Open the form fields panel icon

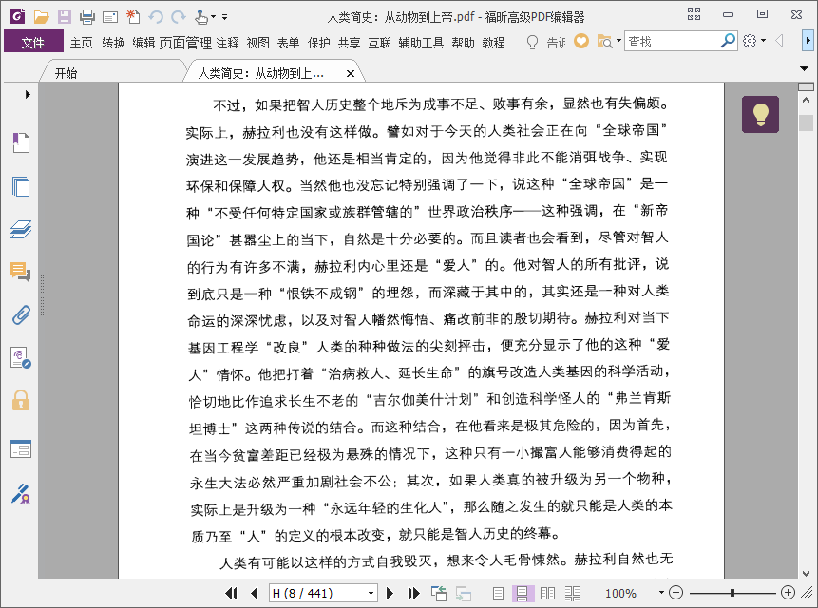point(21,449)
